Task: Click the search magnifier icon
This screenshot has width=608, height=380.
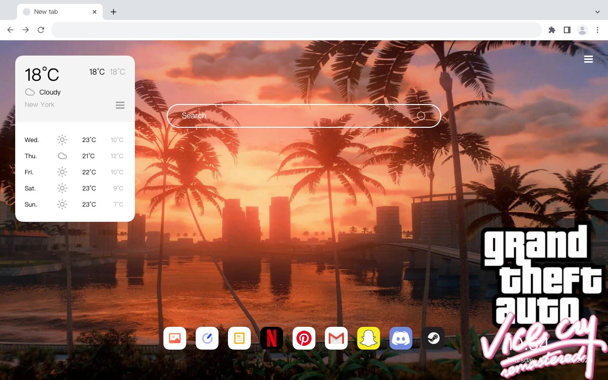Action: [421, 116]
